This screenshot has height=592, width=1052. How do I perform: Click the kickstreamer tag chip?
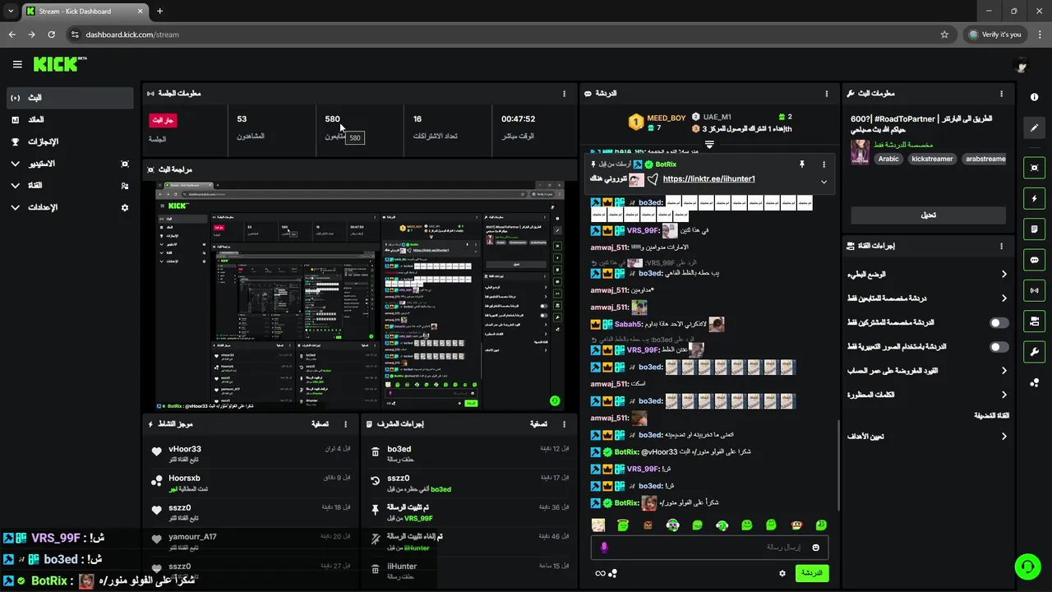[x=932, y=159]
